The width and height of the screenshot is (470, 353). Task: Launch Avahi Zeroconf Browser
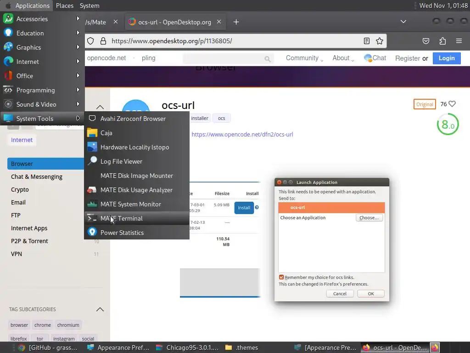tap(137, 119)
